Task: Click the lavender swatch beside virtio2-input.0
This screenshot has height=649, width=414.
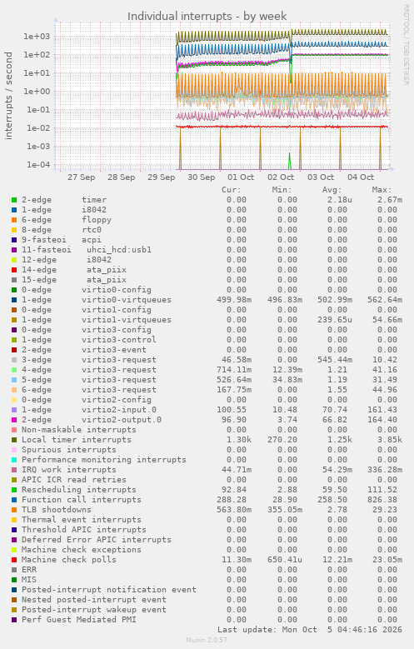Action: (14, 410)
